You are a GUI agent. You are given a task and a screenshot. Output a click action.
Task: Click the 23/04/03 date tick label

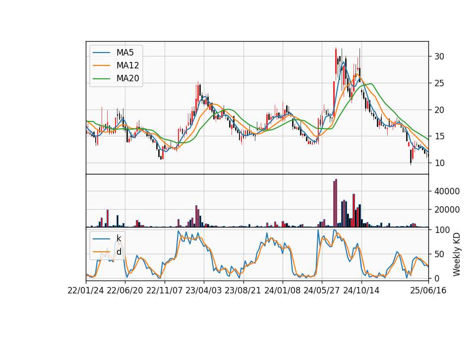(204, 290)
